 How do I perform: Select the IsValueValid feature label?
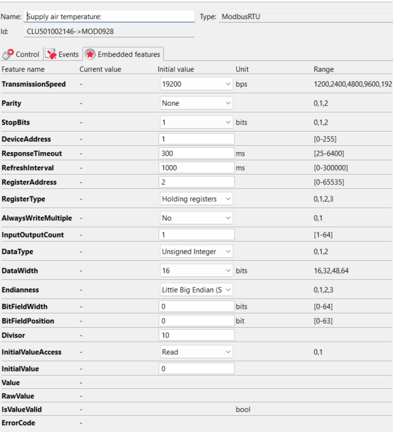click(x=22, y=409)
